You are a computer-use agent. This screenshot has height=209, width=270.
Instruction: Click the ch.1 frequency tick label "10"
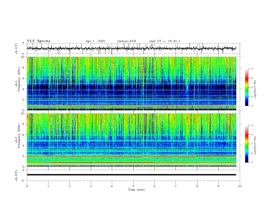click(x=23, y=57)
